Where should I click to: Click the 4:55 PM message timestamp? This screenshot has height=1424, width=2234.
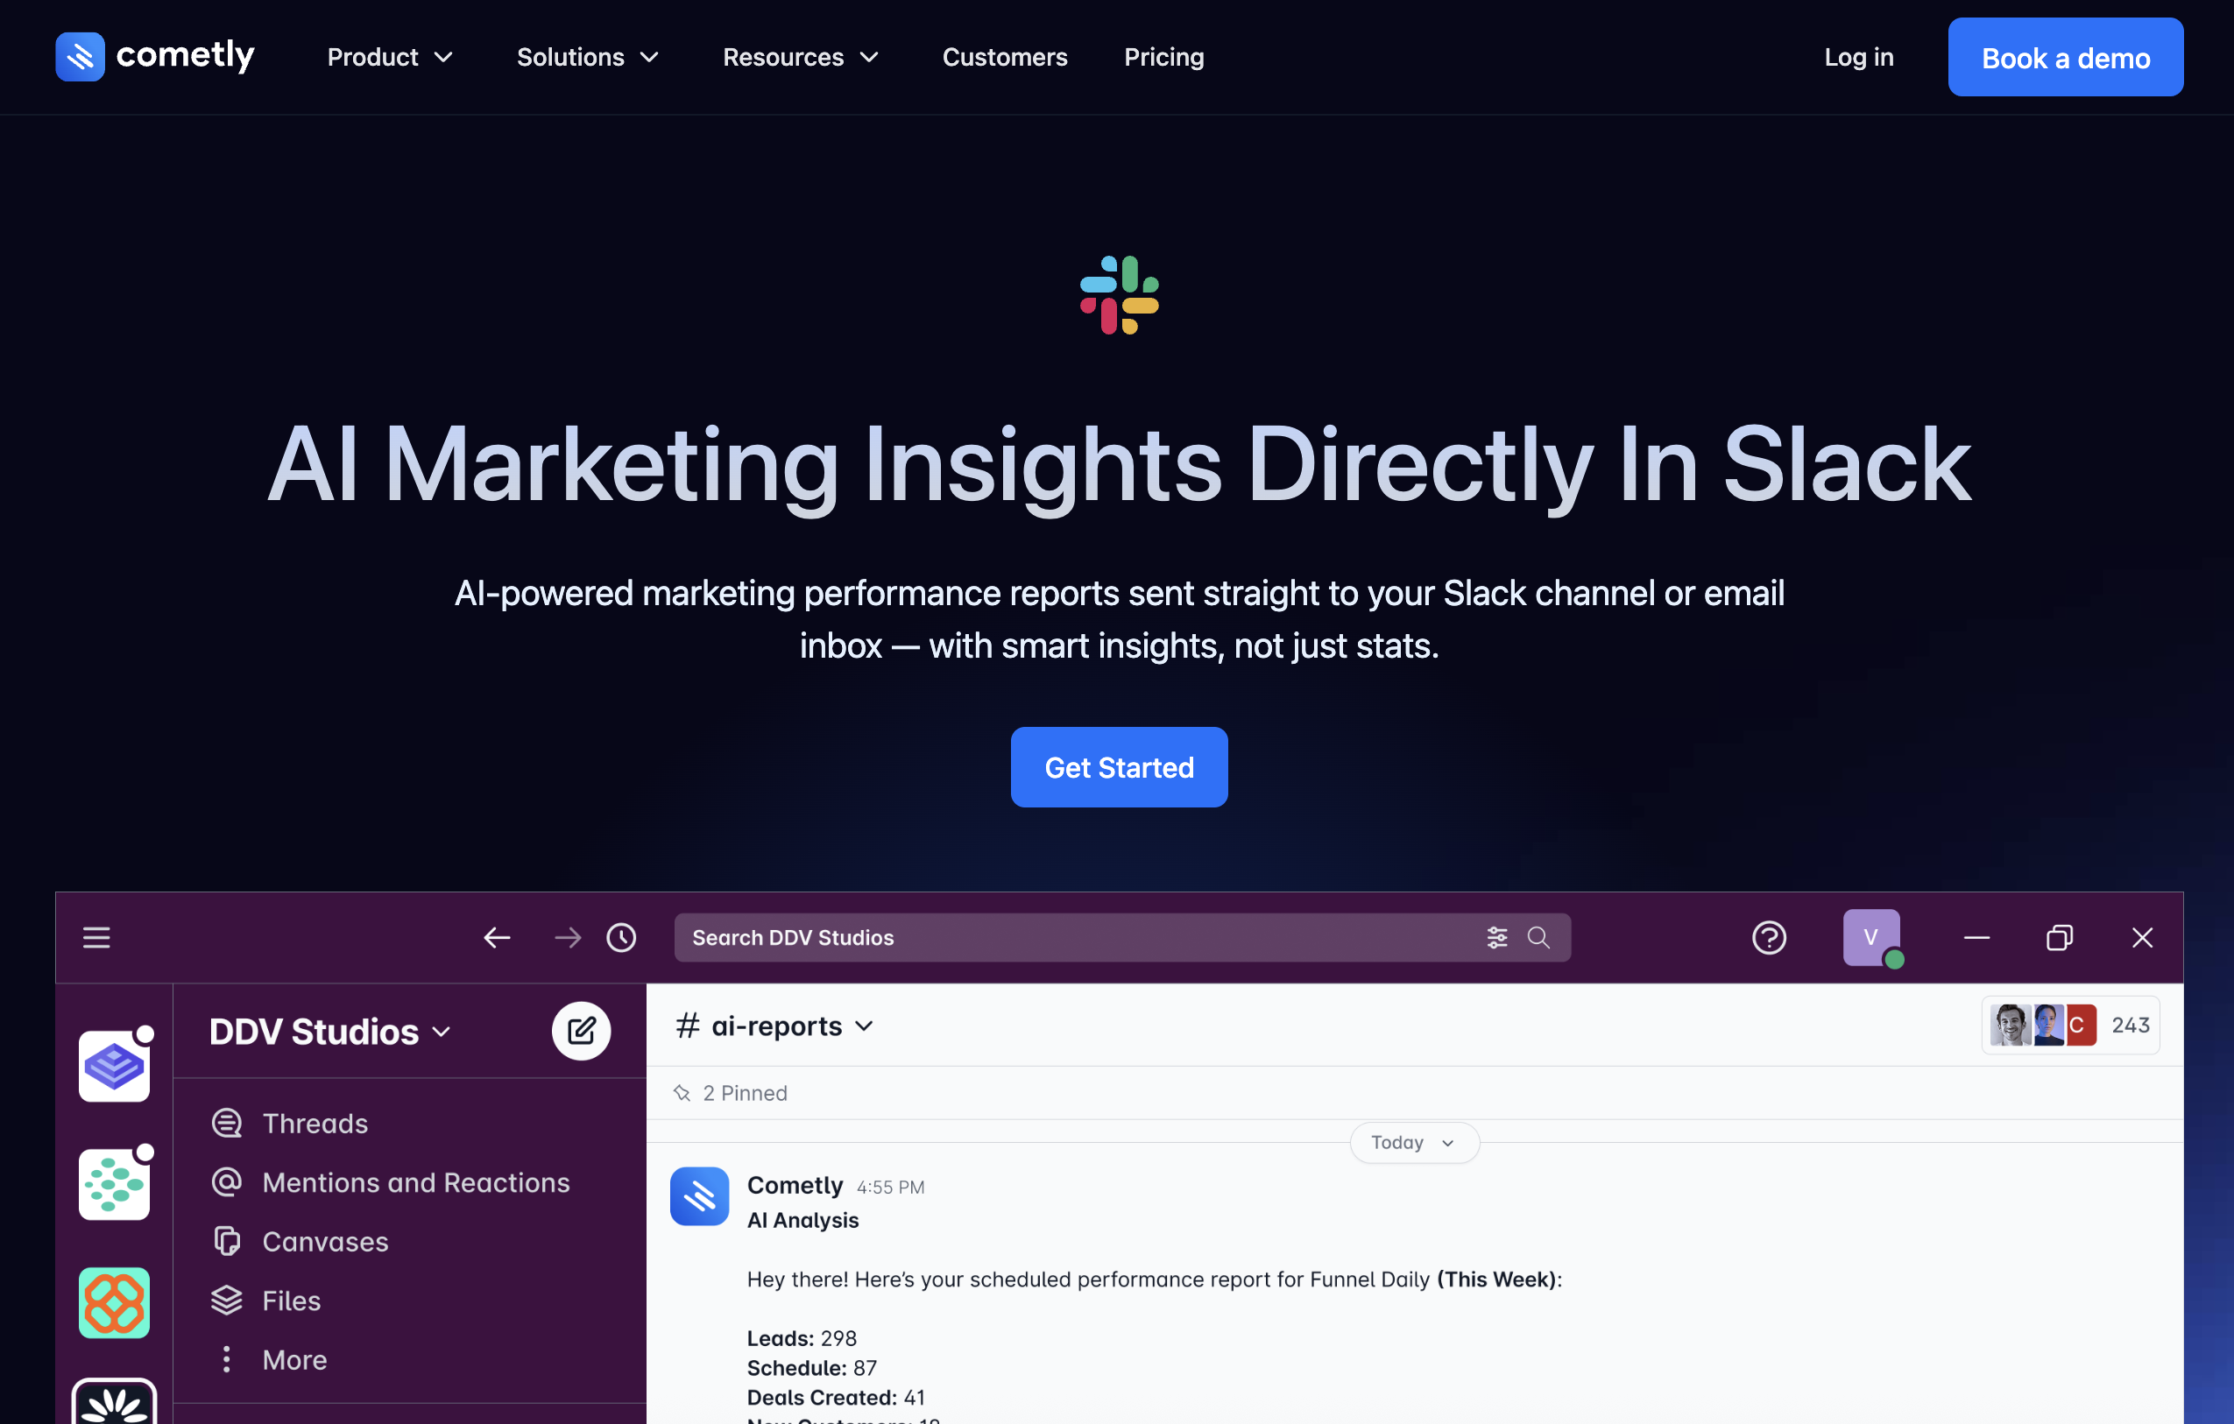[891, 1188]
